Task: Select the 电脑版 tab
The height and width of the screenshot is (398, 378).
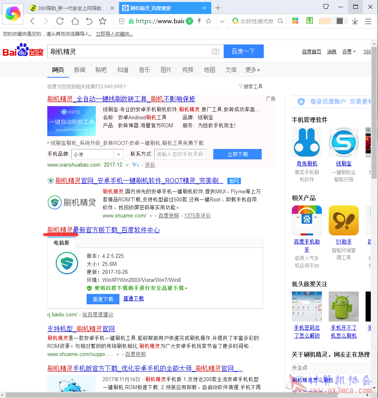Action: pyautogui.click(x=61, y=243)
